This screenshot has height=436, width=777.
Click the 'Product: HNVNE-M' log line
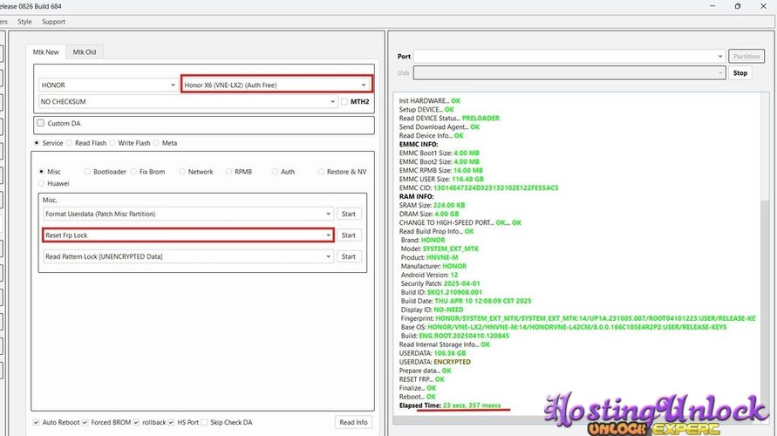click(429, 257)
